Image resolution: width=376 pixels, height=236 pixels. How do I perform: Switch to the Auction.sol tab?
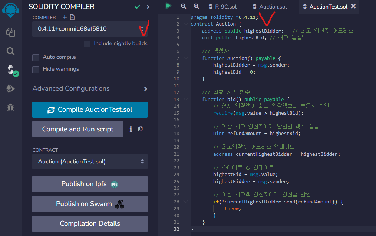click(x=270, y=7)
